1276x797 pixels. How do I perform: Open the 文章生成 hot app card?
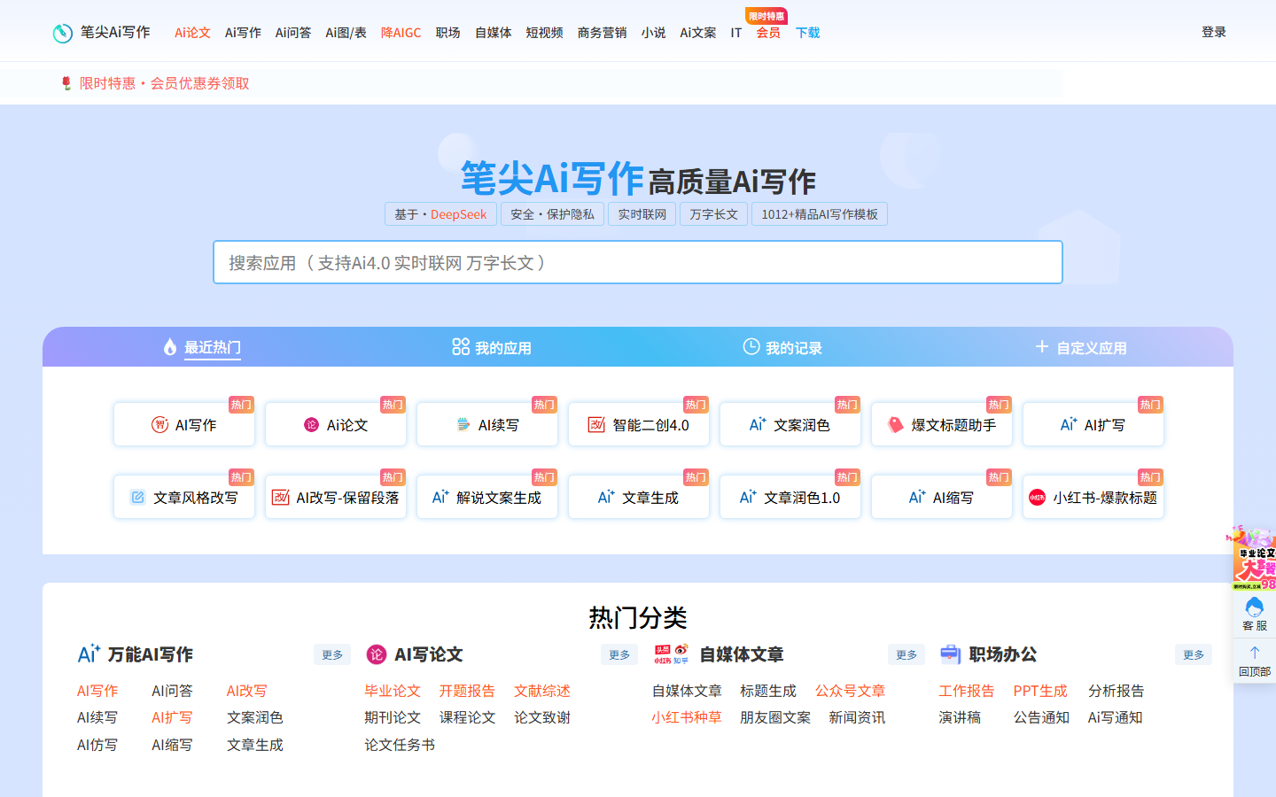coord(639,497)
